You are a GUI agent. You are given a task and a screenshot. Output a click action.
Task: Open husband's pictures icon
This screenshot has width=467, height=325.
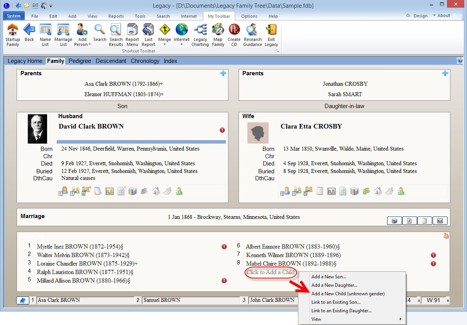click(110, 191)
